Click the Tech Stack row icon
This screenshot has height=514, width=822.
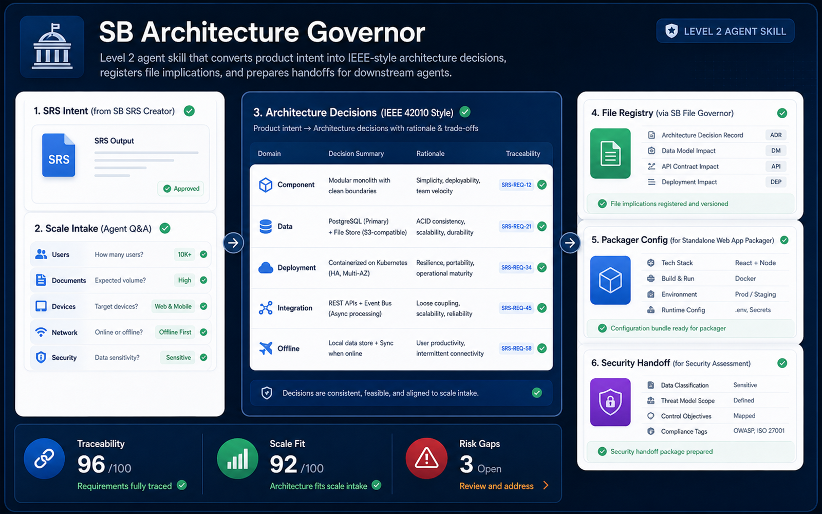point(651,263)
